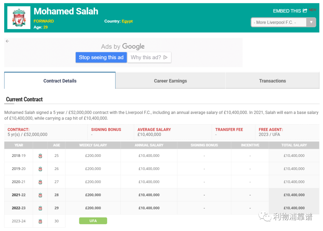The width and height of the screenshot is (323, 231).
Task: Click the Liverpool crest in the header
Action: click(19, 18)
